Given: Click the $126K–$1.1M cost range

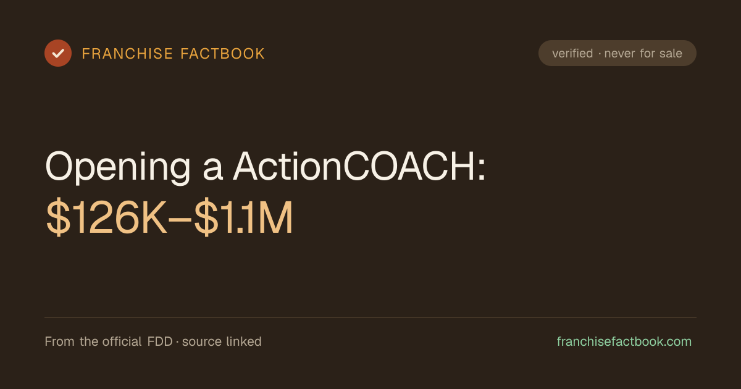Looking at the screenshot, I should click(x=169, y=219).
